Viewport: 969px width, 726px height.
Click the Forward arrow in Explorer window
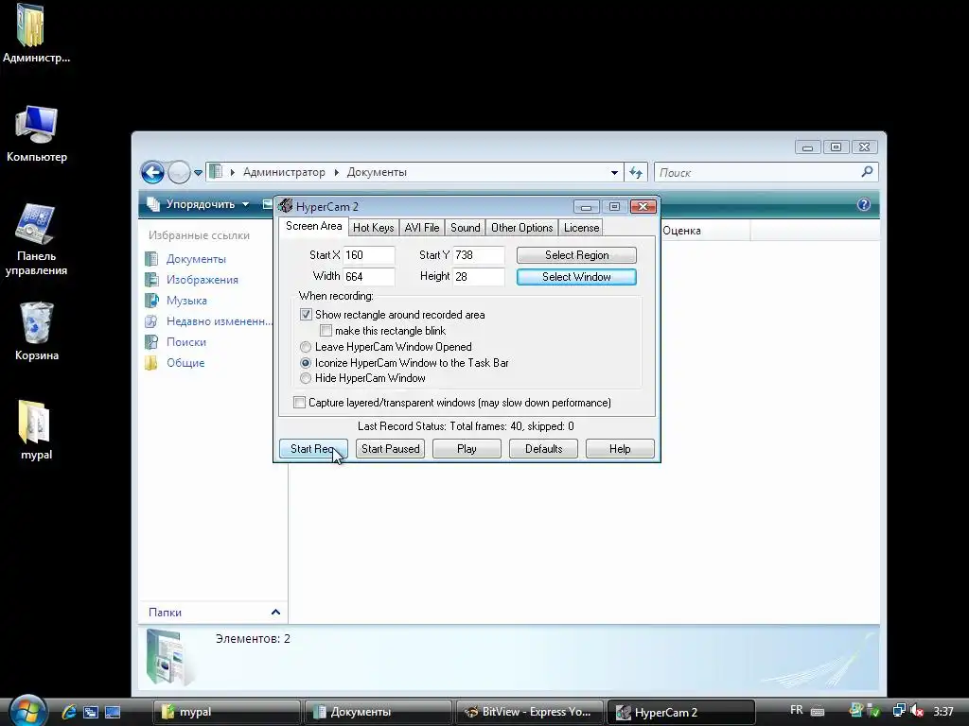coord(179,172)
